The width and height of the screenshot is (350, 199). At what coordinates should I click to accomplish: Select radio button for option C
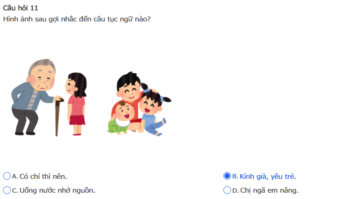(7, 190)
